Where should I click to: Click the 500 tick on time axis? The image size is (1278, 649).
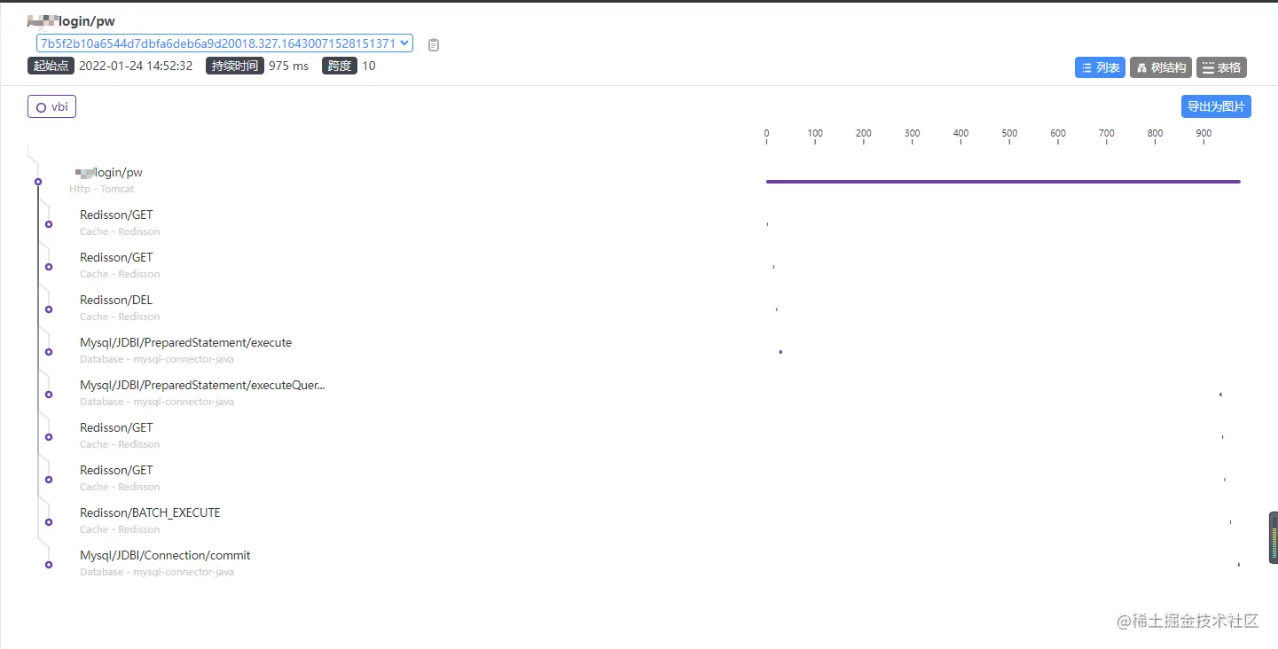coord(1009,134)
